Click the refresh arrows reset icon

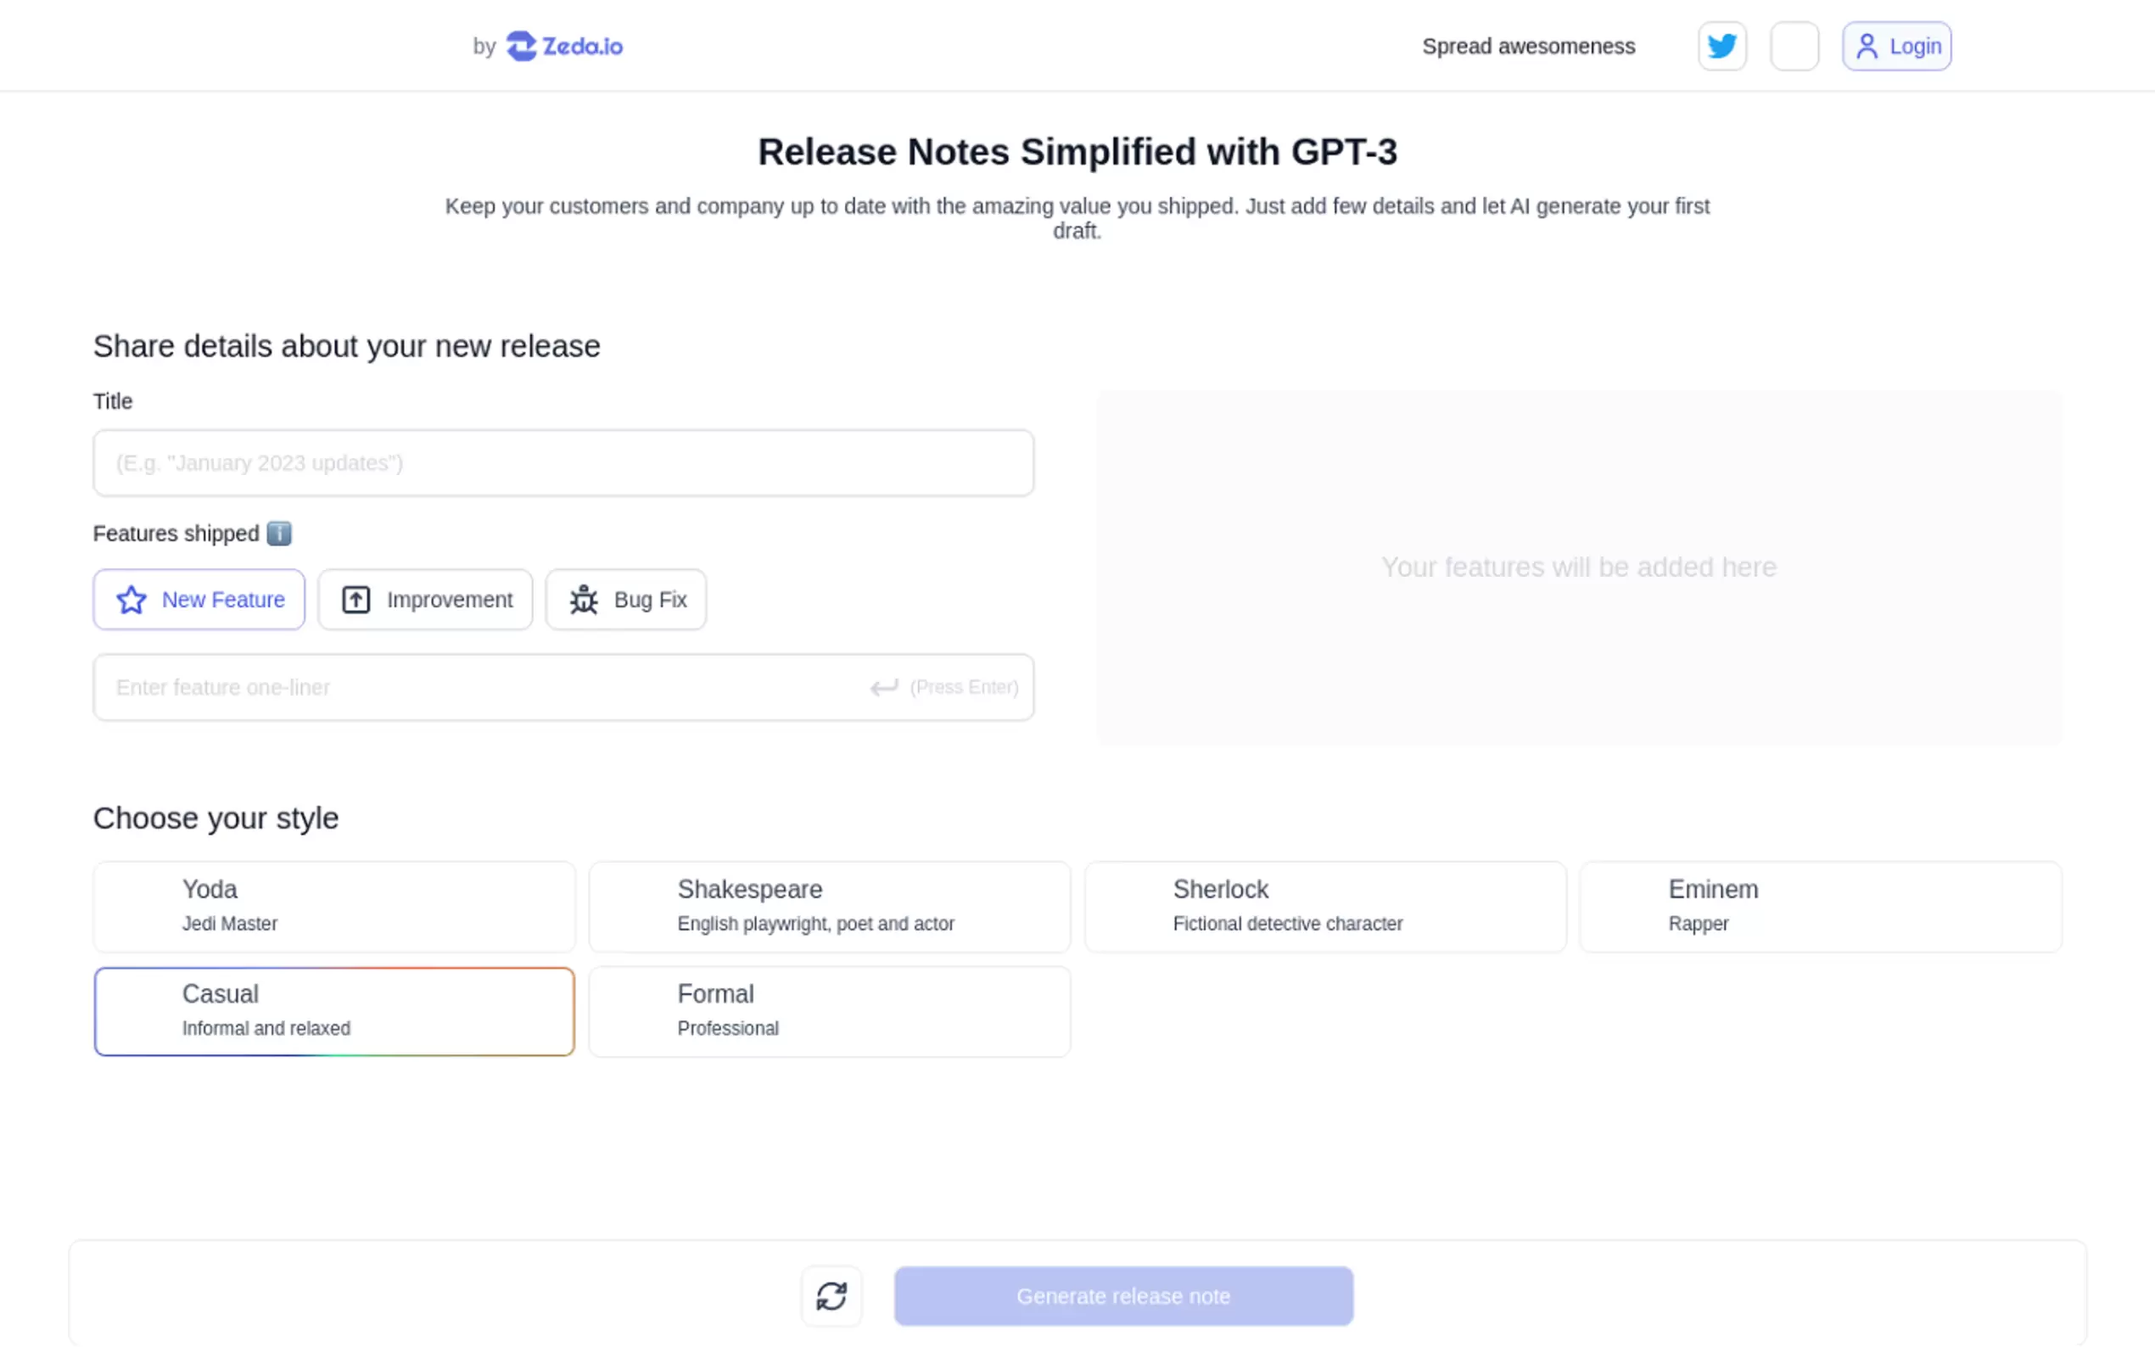click(x=831, y=1295)
